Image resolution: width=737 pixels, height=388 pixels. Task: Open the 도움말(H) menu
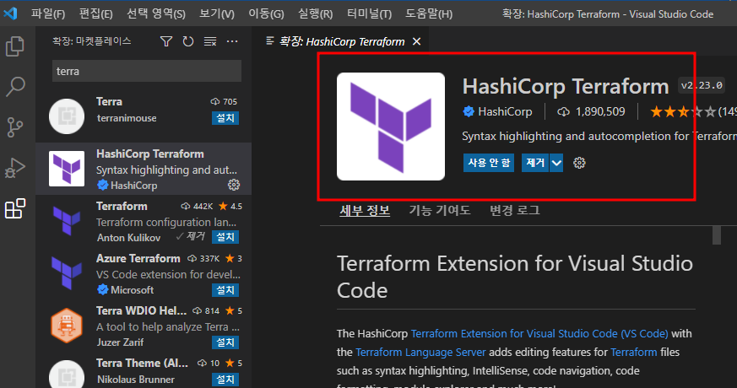[x=429, y=13]
